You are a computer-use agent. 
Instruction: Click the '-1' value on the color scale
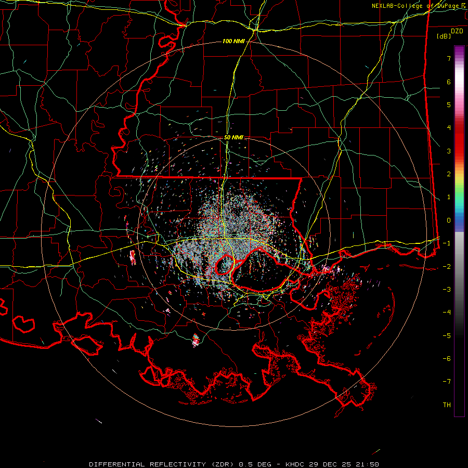pos(447,243)
